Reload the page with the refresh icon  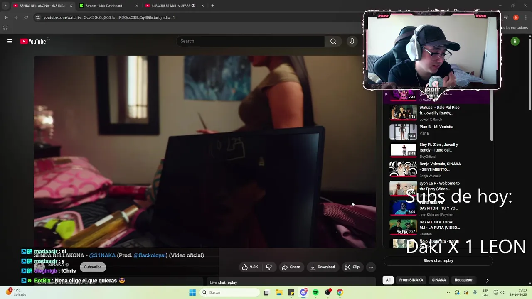[26, 17]
